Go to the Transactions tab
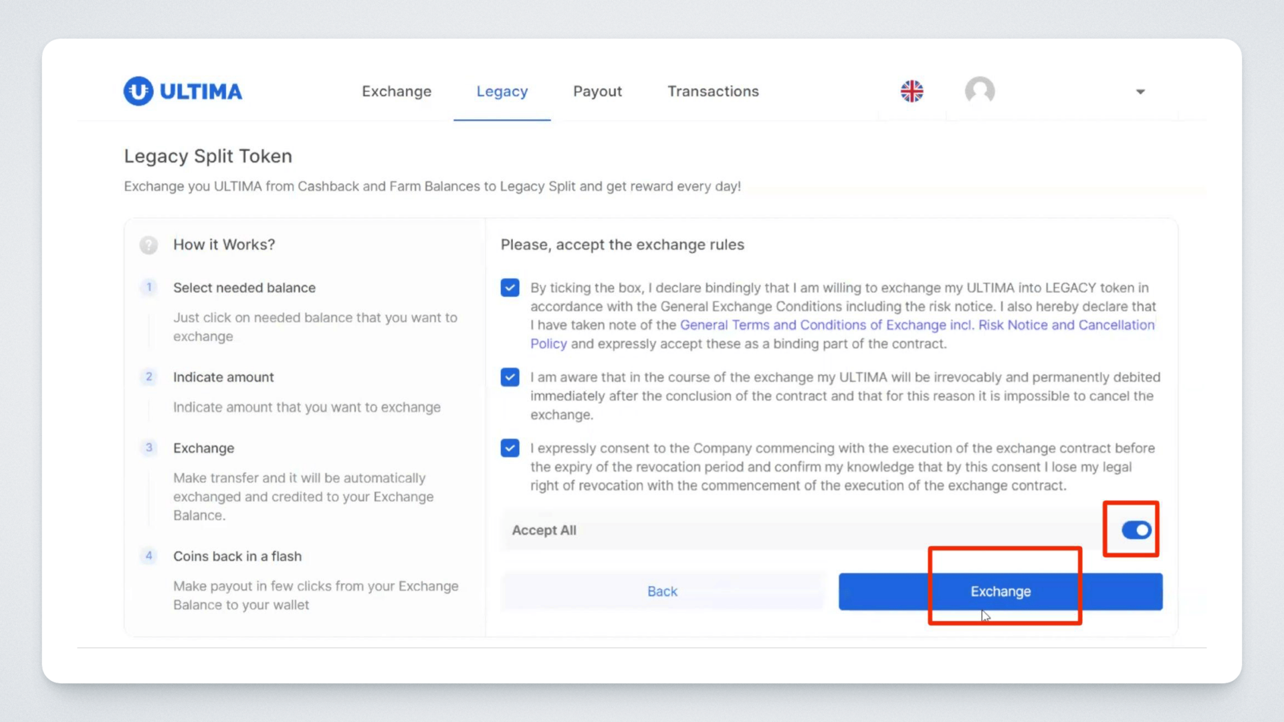This screenshot has width=1284, height=722. [713, 92]
